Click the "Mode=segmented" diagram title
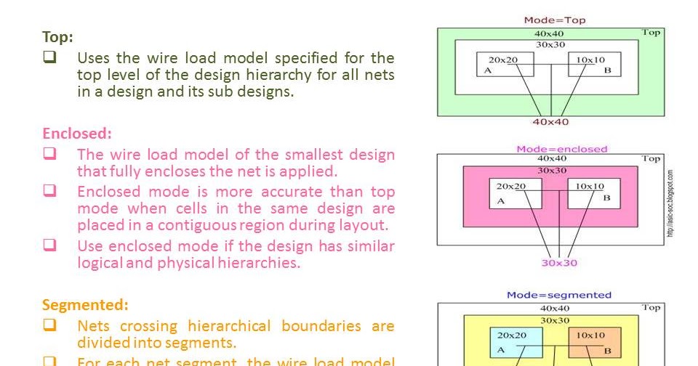 559,295
